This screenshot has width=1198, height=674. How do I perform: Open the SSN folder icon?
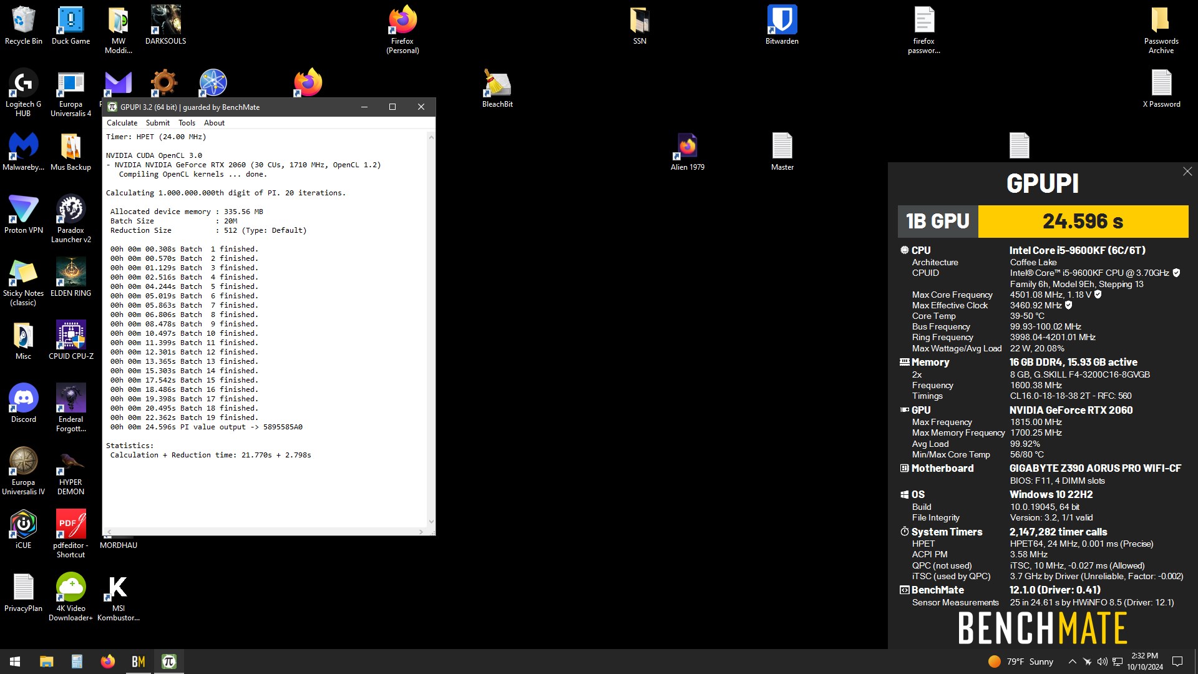pyautogui.click(x=640, y=26)
